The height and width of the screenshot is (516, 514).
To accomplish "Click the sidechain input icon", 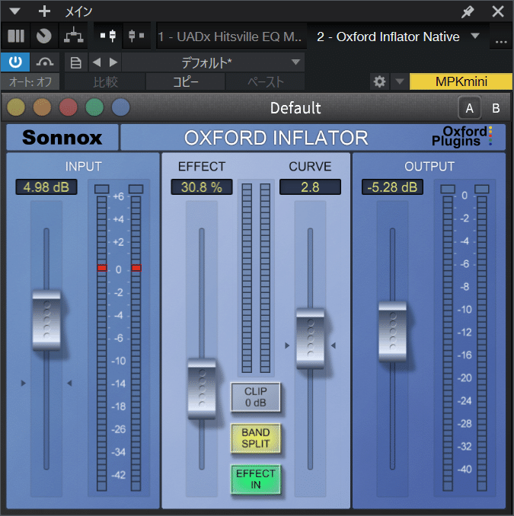I will pyautogui.click(x=108, y=36).
